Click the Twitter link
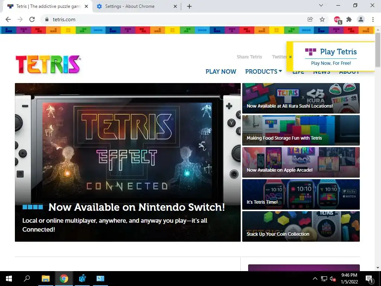Viewport: 381px width, 286px height. pyautogui.click(x=279, y=57)
